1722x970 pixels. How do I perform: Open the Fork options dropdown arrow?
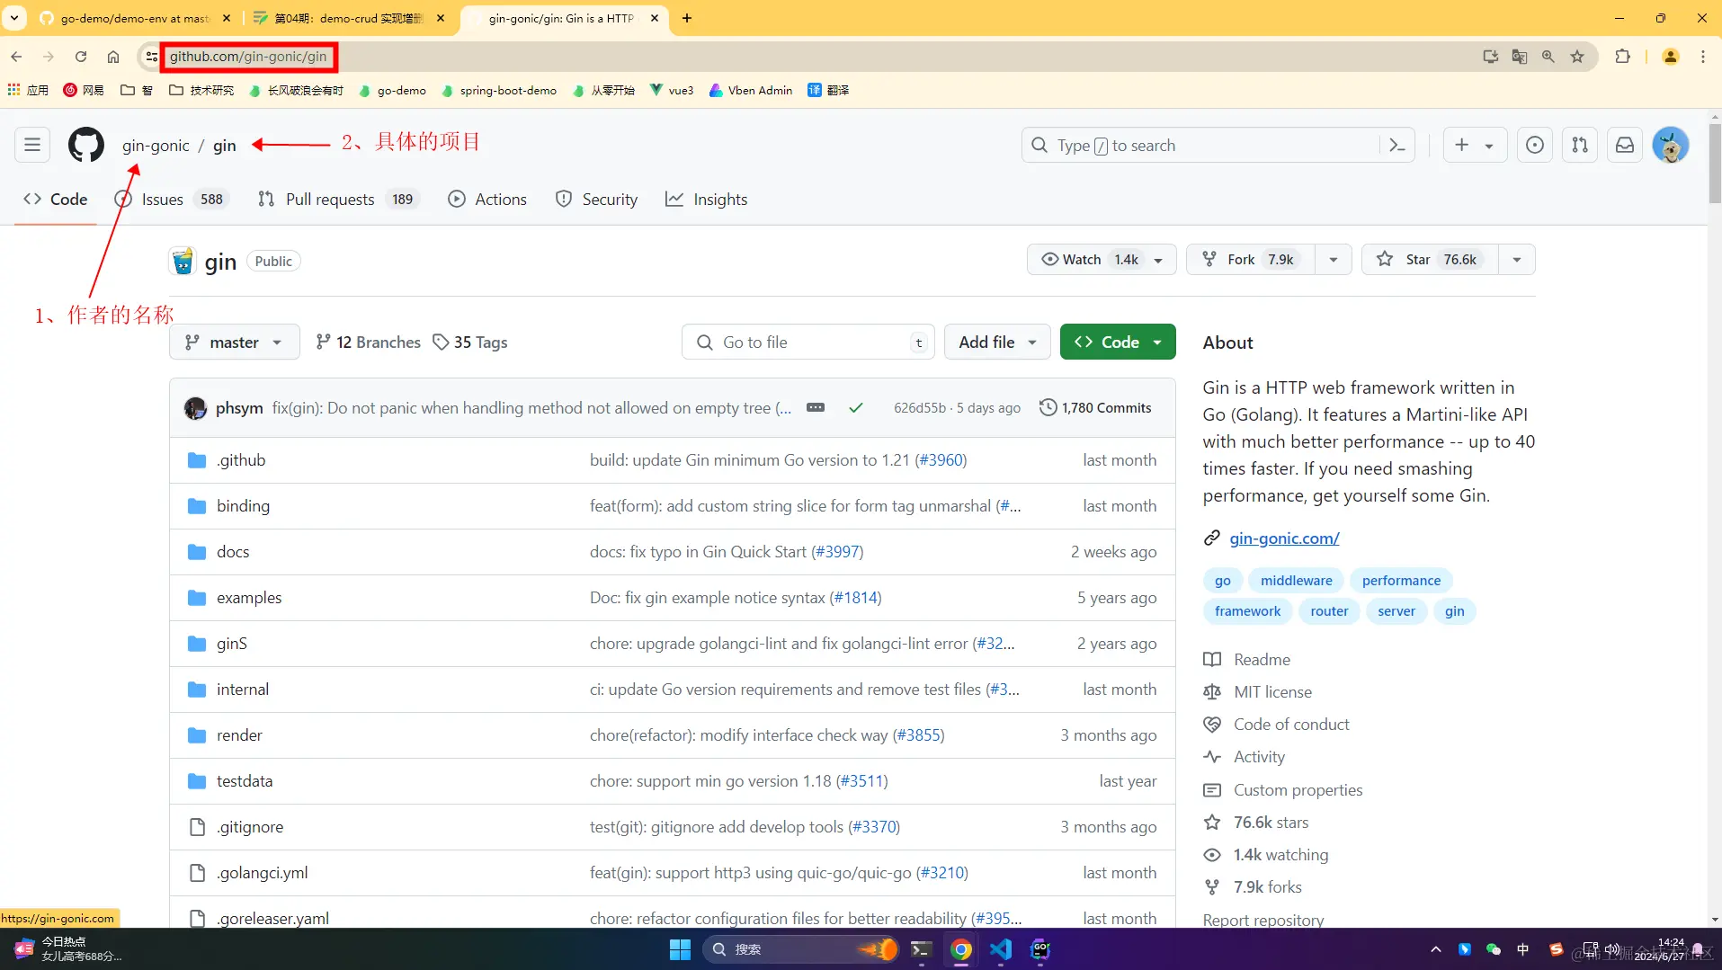(1334, 260)
